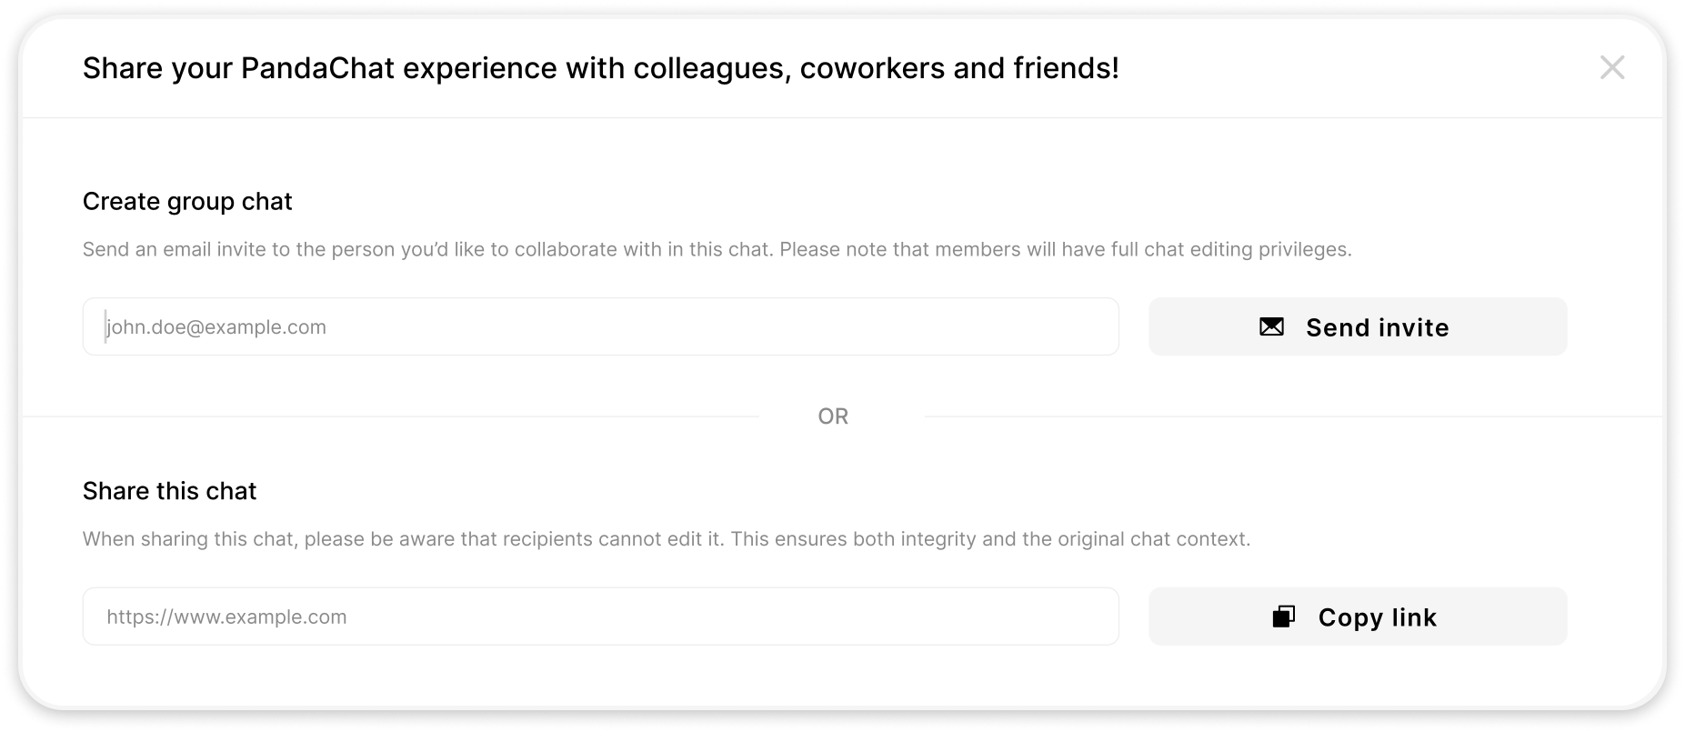Screen dimensions: 1685x732
Task: Click the separator line under the dialog title
Action: tap(842, 117)
